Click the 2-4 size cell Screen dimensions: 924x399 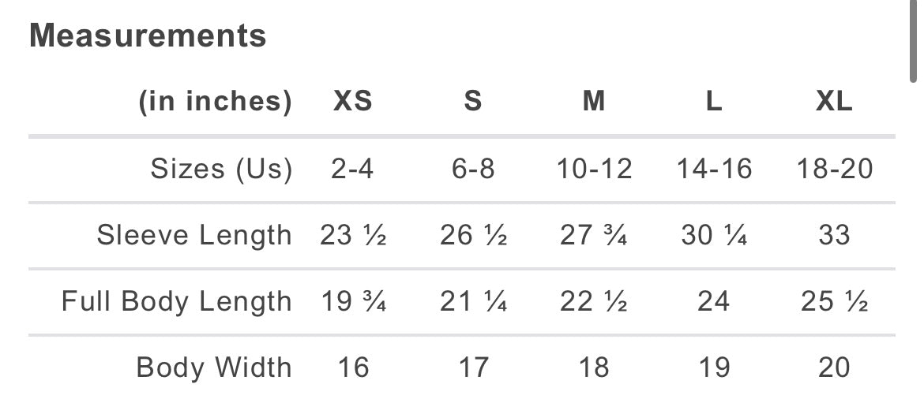[x=352, y=169]
